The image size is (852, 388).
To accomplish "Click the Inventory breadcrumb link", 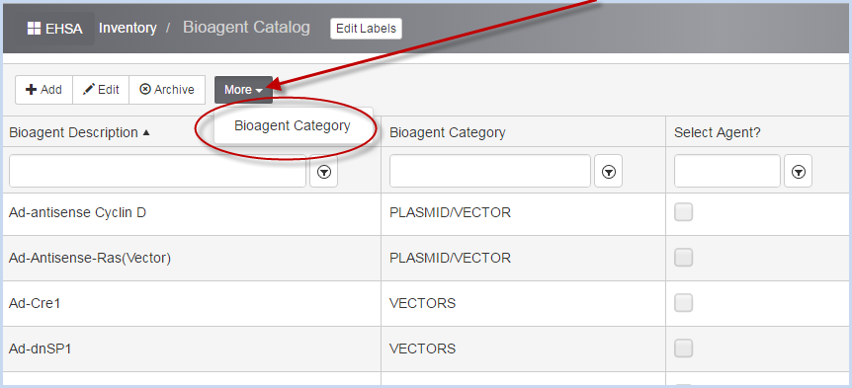I will (128, 28).
